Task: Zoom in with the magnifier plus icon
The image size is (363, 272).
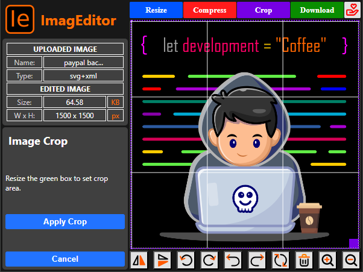Action: [x=328, y=260]
